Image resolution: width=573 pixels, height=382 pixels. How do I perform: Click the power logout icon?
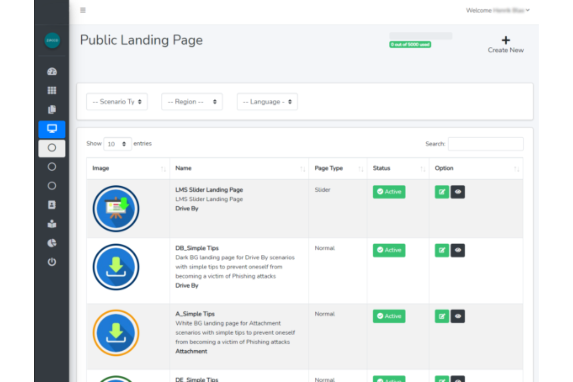[x=52, y=262]
